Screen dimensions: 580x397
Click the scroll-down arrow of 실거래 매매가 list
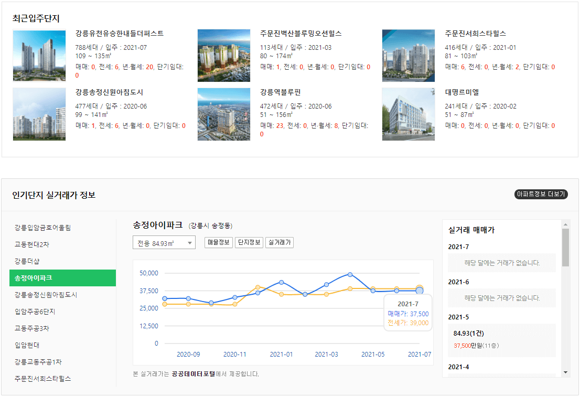565,372
